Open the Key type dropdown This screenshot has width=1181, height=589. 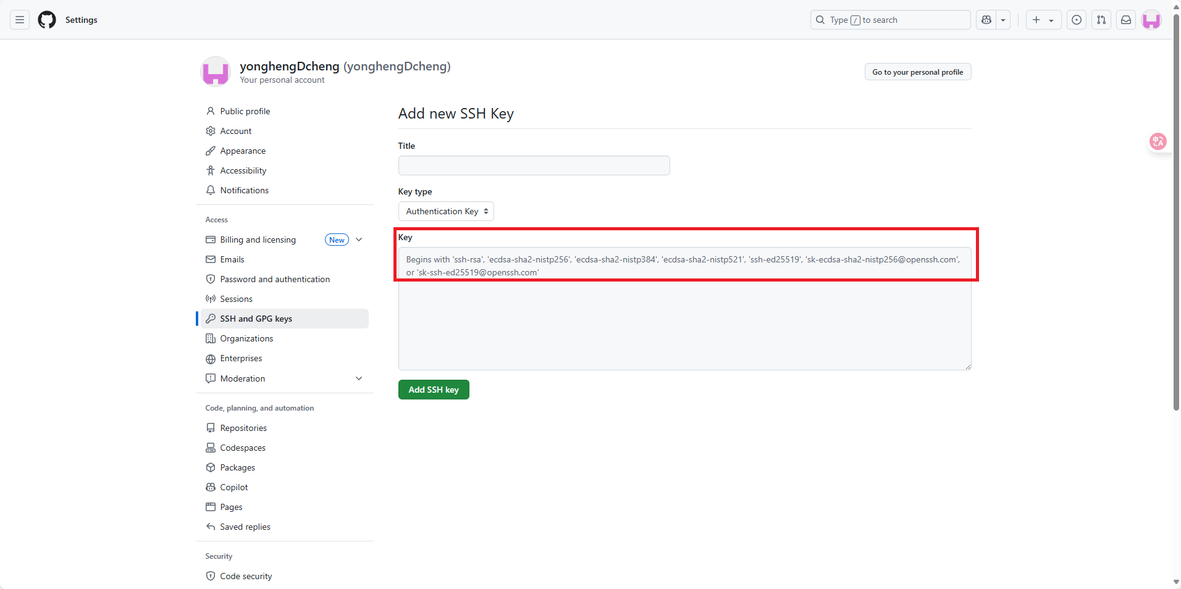tap(446, 211)
